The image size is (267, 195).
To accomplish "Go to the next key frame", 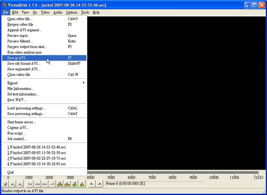I will click(67, 184).
